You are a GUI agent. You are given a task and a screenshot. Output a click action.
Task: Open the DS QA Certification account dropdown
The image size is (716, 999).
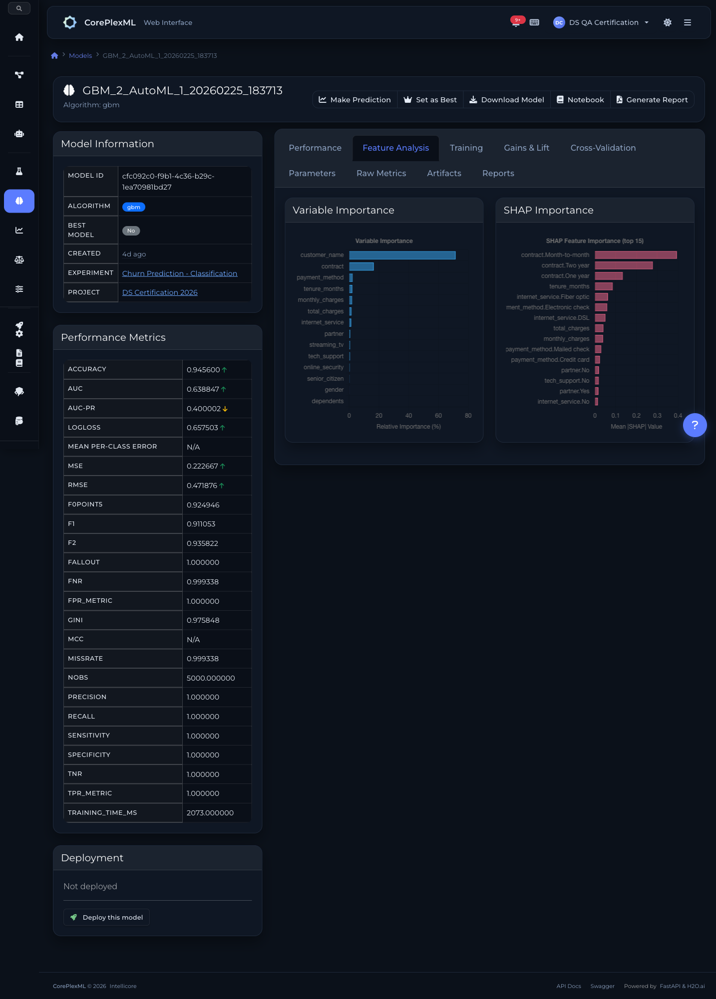(x=601, y=22)
